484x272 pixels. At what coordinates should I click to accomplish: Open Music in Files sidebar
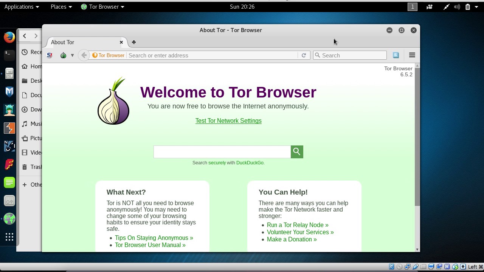(32, 124)
